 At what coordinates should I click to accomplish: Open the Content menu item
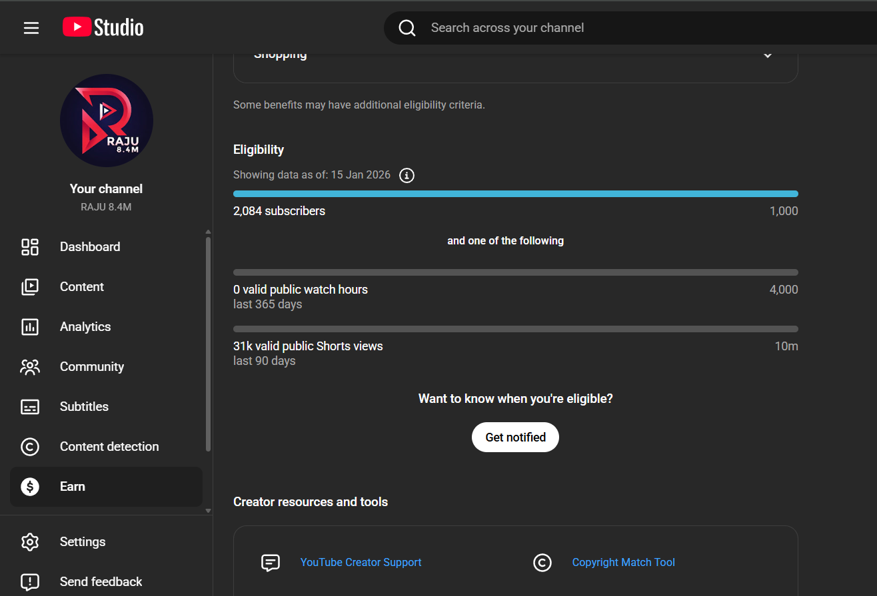click(x=82, y=287)
